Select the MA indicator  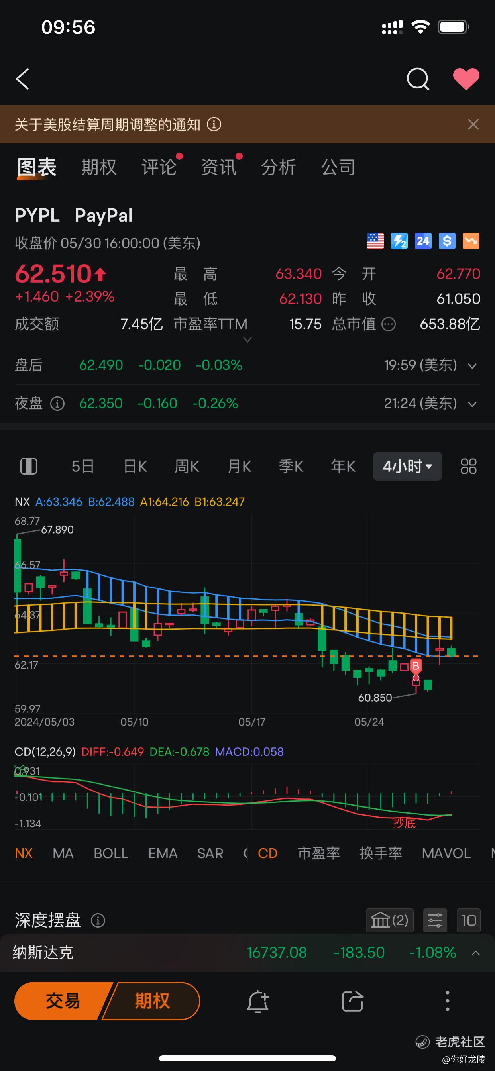pos(63,853)
